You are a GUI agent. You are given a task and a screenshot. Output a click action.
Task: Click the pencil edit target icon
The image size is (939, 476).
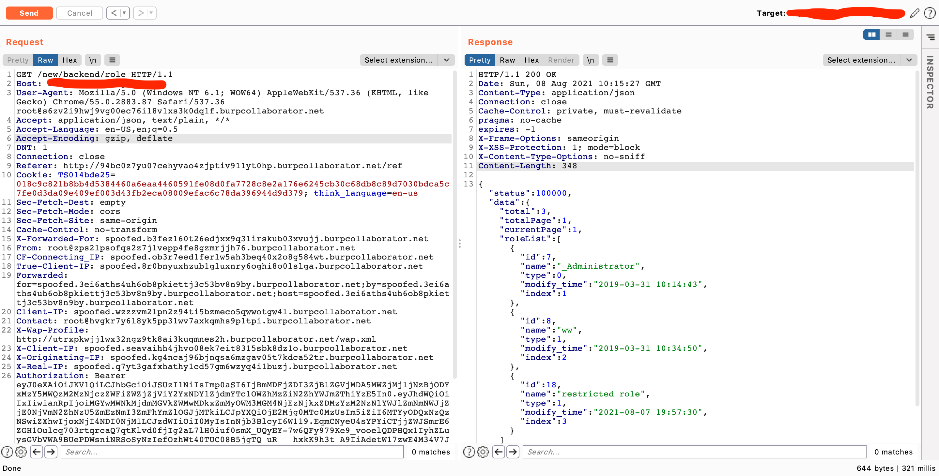tap(914, 13)
